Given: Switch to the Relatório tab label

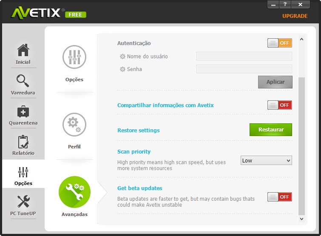Looking at the screenshot, I should pyautogui.click(x=23, y=153).
